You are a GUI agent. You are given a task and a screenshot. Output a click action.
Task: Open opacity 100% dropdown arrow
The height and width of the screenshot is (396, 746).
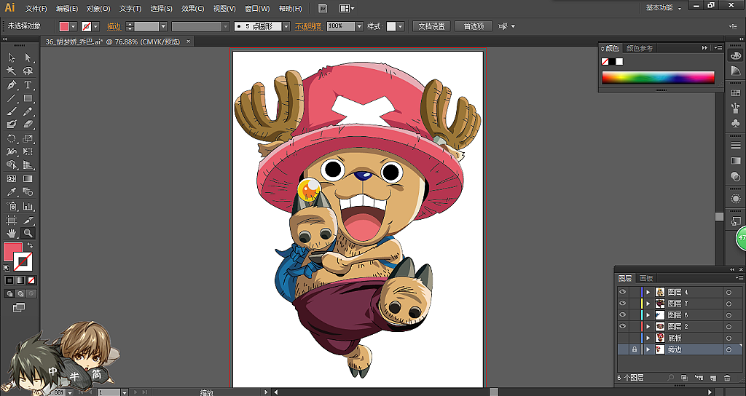359,27
